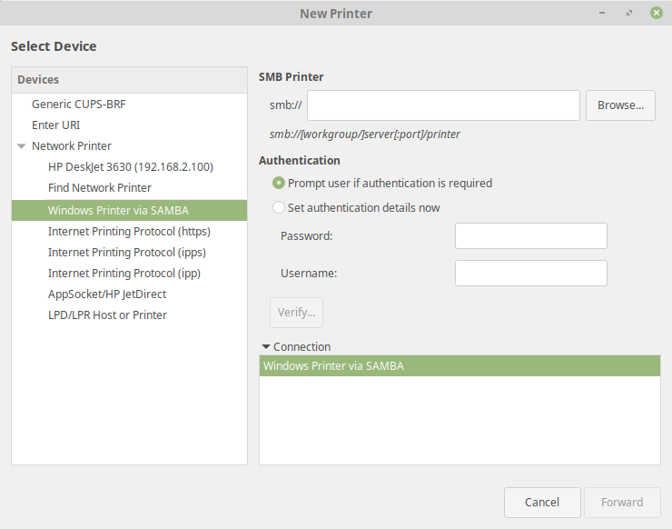Click the smb:// address input field

[443, 105]
